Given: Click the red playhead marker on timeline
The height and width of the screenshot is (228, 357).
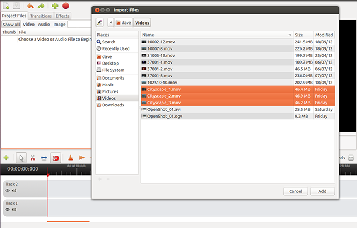Looking at the screenshot, I should pyautogui.click(x=48, y=175).
